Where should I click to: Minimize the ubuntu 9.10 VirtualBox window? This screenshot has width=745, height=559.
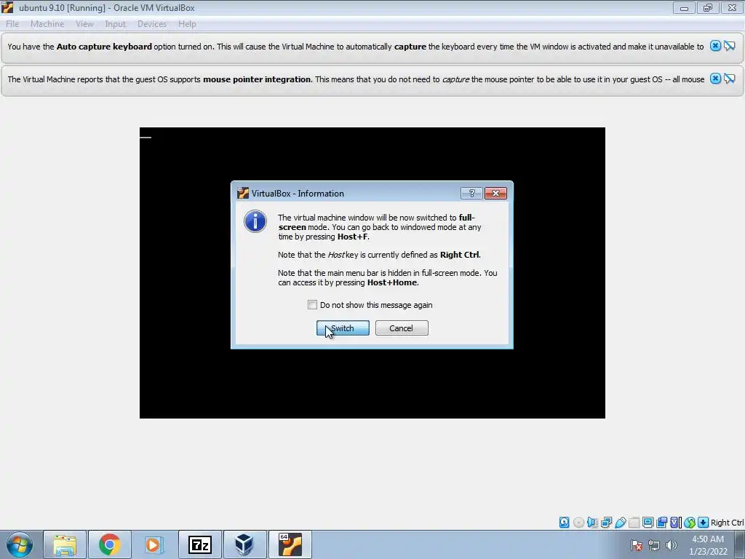[684, 7]
